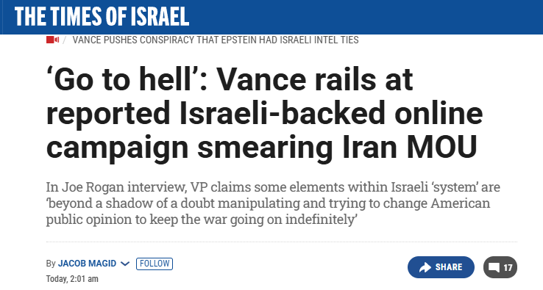
Task: Click The Times of Israel logo
Action: (102, 17)
